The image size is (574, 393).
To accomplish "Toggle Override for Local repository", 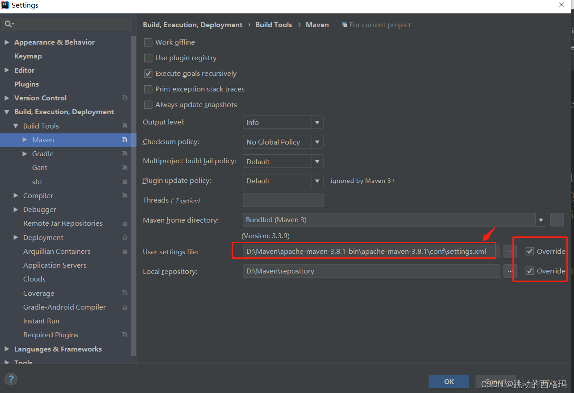I will pyautogui.click(x=530, y=271).
